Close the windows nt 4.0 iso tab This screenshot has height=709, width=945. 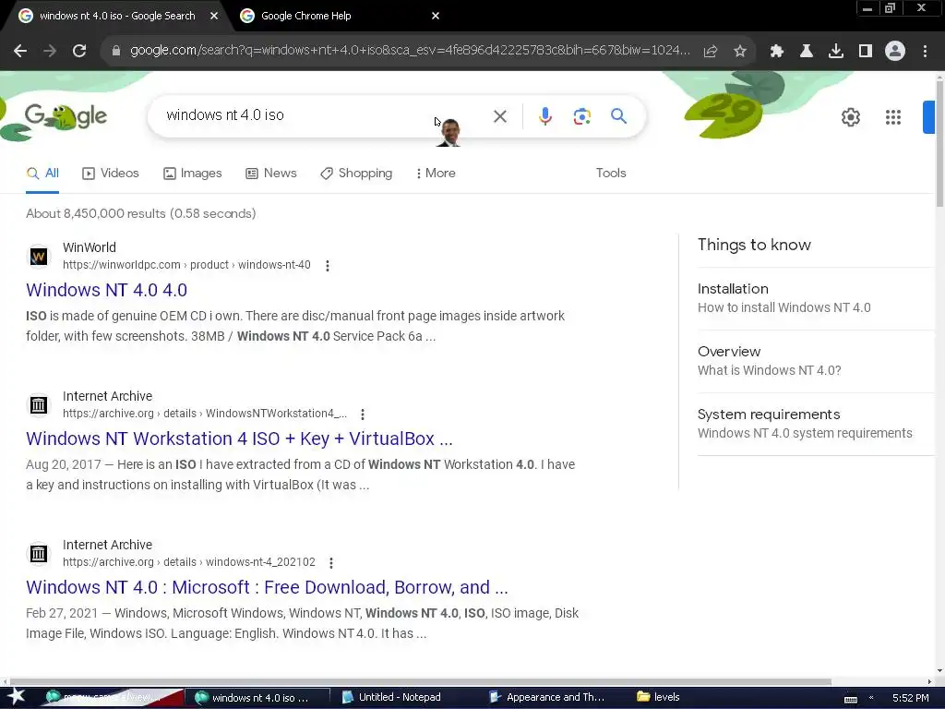[214, 16]
